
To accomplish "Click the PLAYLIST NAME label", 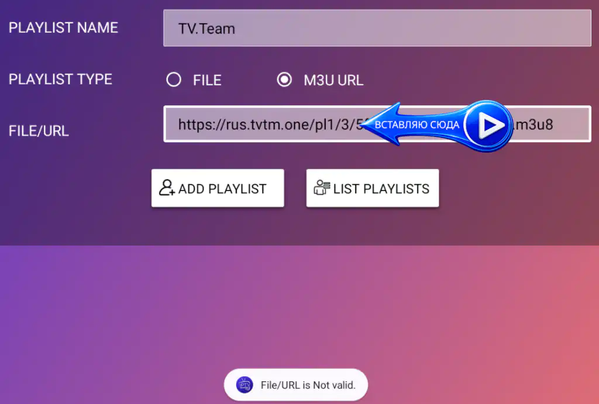I will click(63, 28).
